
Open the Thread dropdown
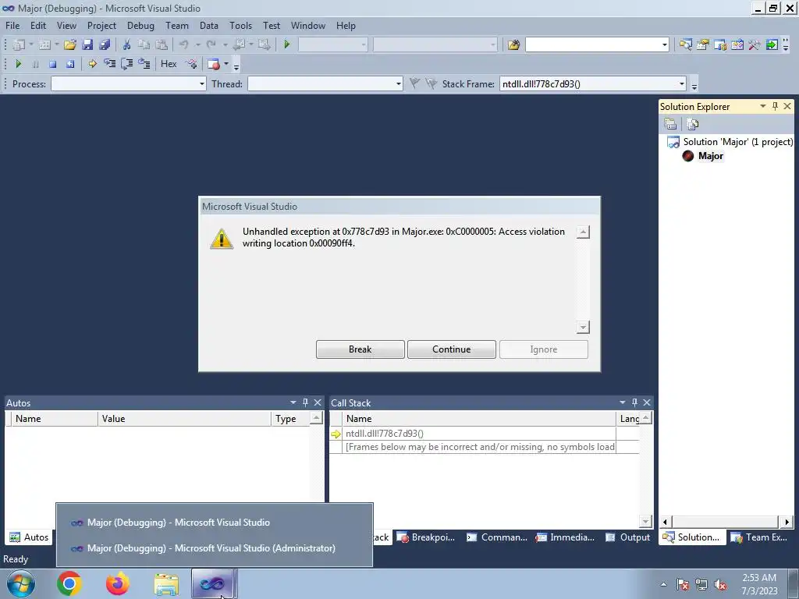coord(399,84)
